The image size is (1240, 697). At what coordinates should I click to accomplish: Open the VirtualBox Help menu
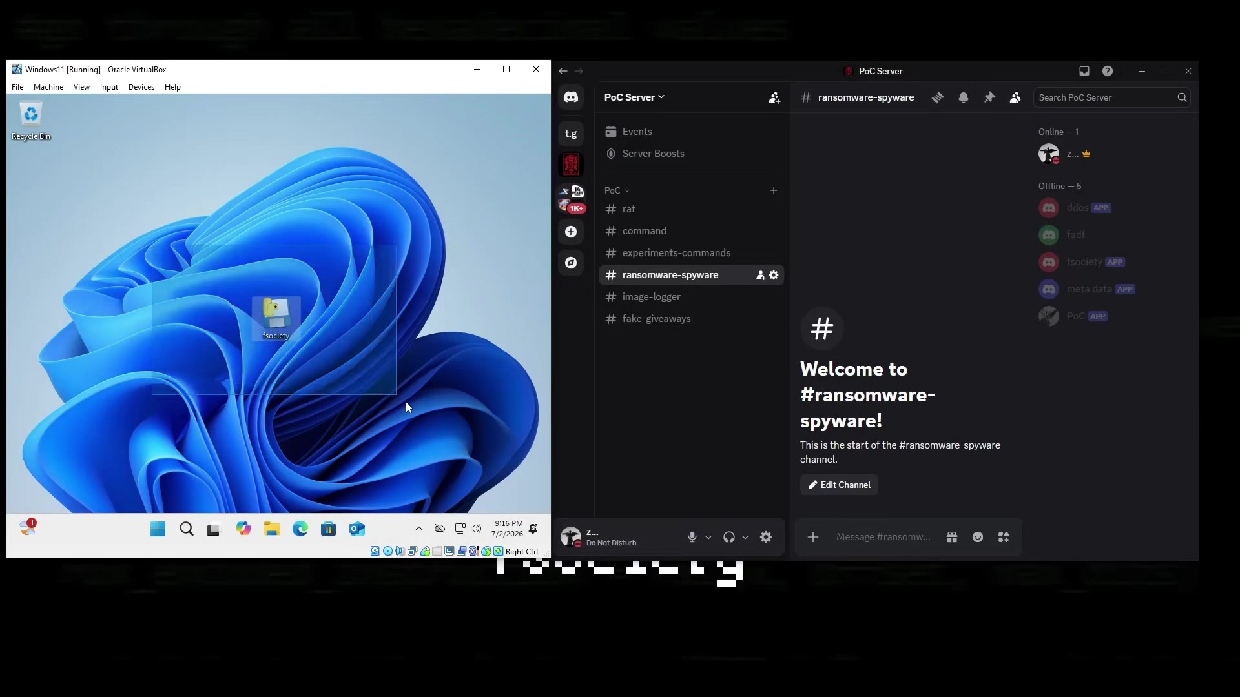click(172, 87)
